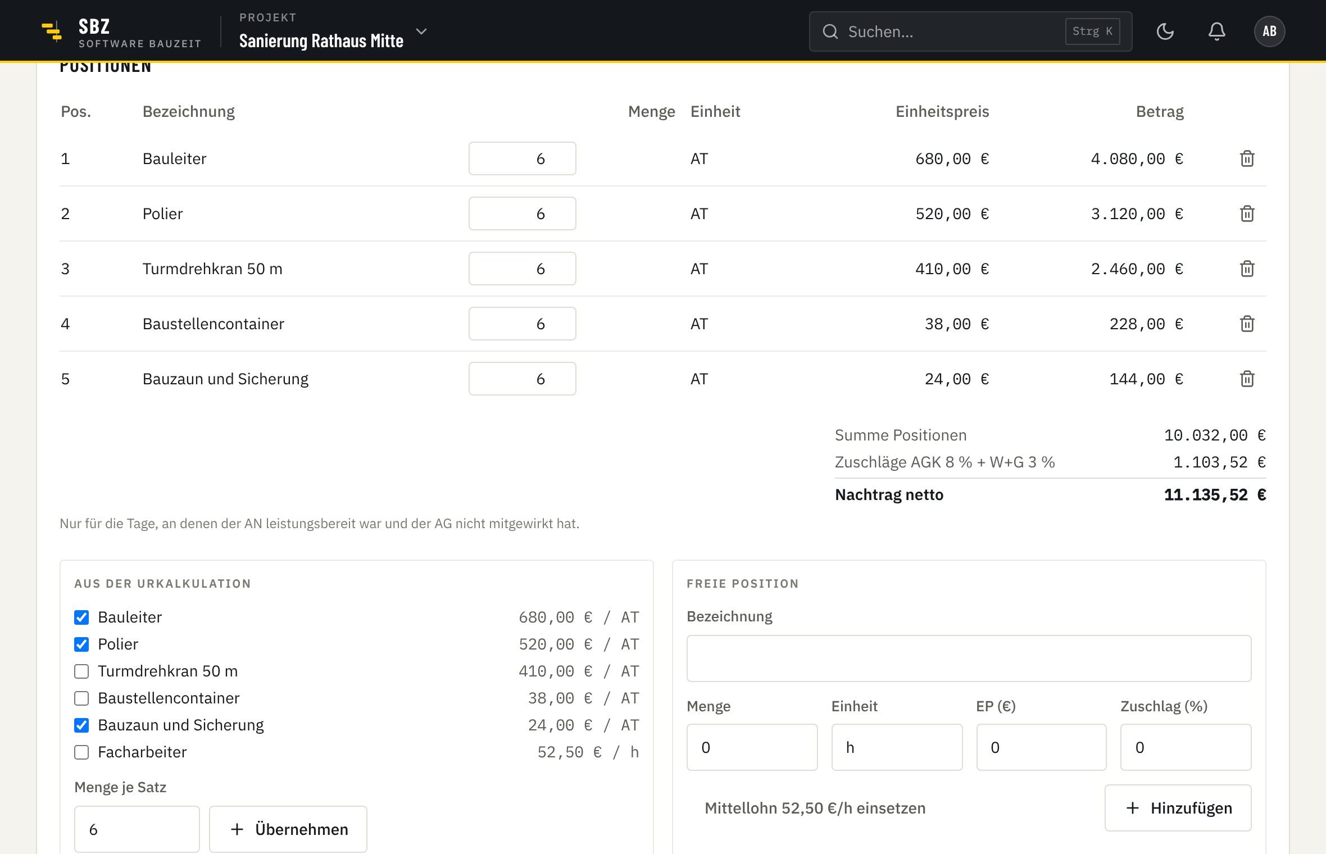Remove the Bauzaun und Sicherung position
Viewport: 1326px width, 854px height.
1247,379
